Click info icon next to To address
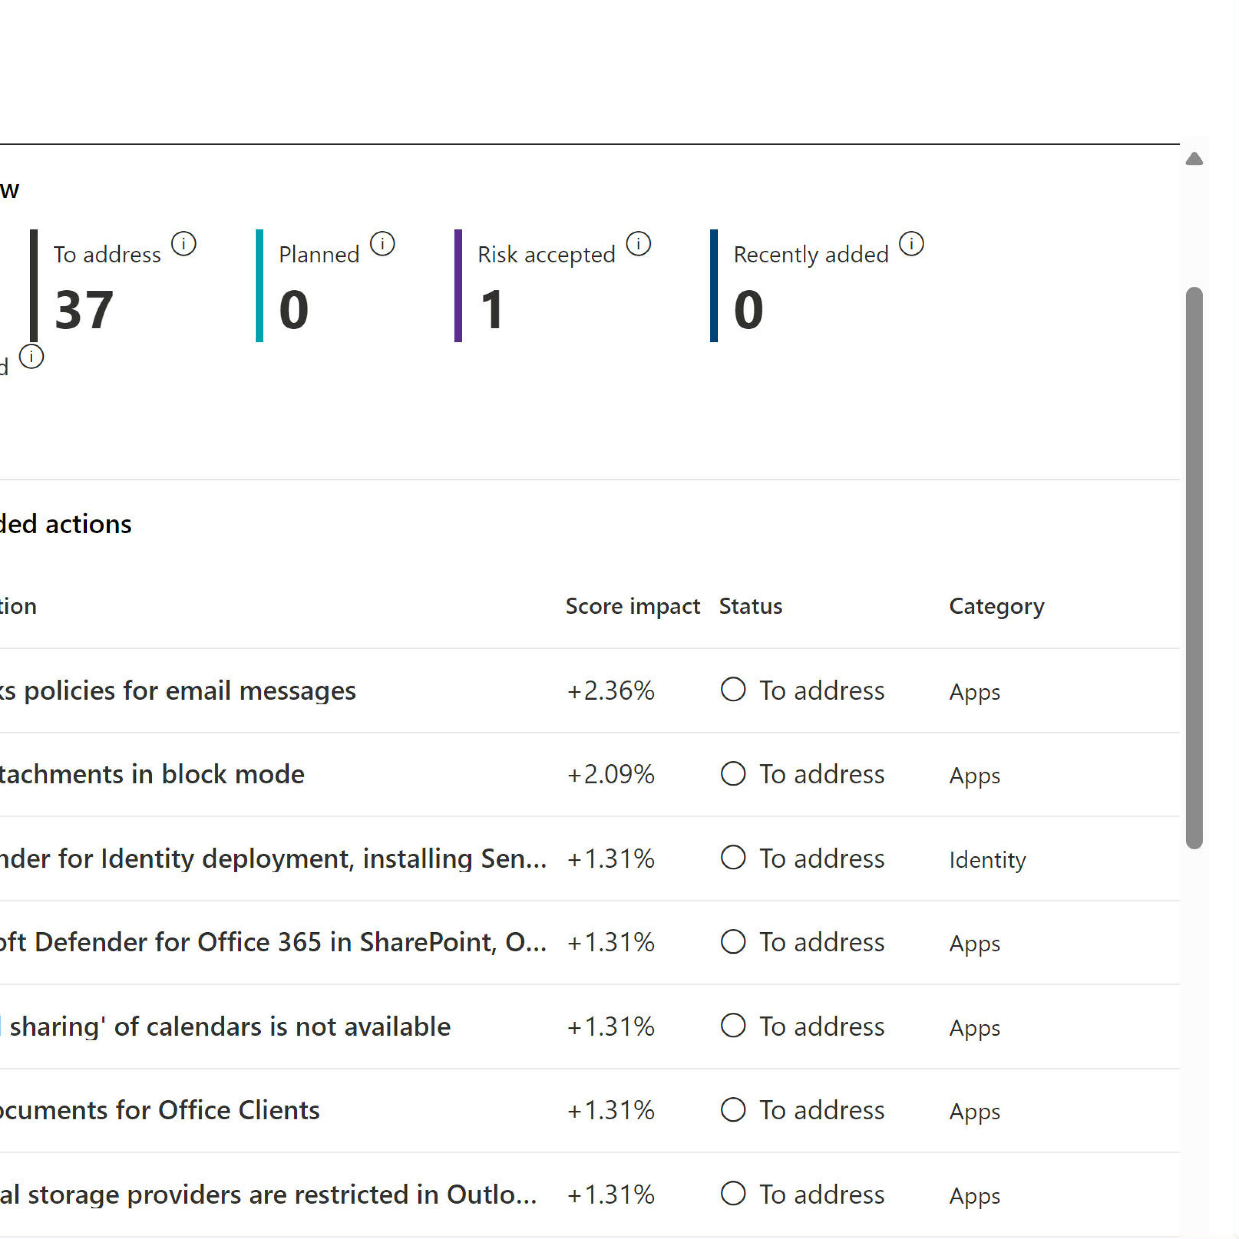1239x1239 pixels. click(x=183, y=244)
